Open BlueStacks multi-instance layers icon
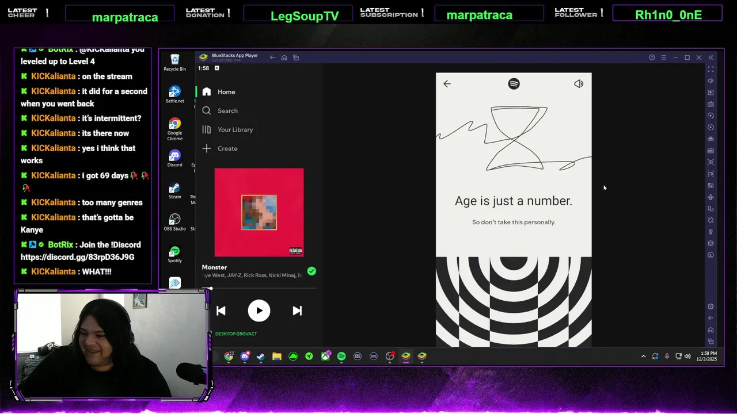Image resolution: width=737 pixels, height=414 pixels. [x=711, y=243]
